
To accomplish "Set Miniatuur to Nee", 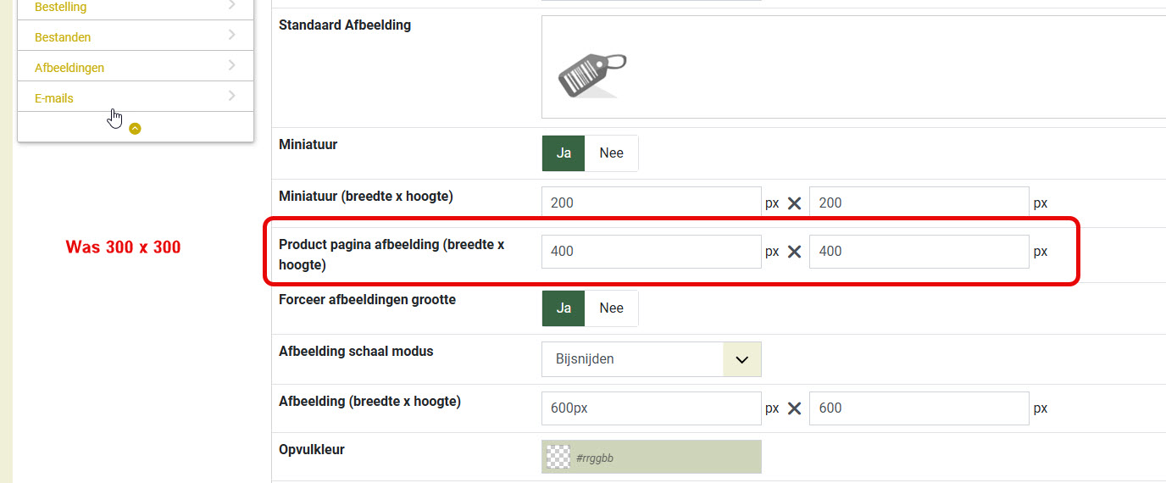I will pos(611,153).
